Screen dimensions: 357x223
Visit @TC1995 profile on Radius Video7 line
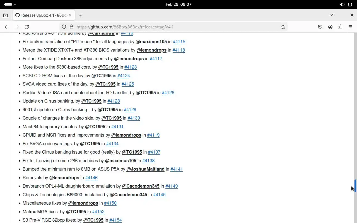pos(146,93)
